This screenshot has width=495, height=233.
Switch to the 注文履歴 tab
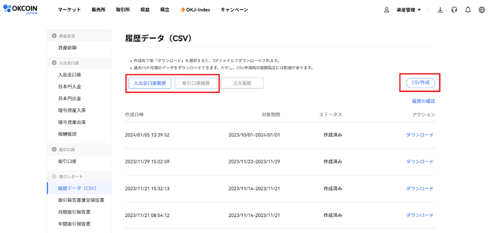242,83
